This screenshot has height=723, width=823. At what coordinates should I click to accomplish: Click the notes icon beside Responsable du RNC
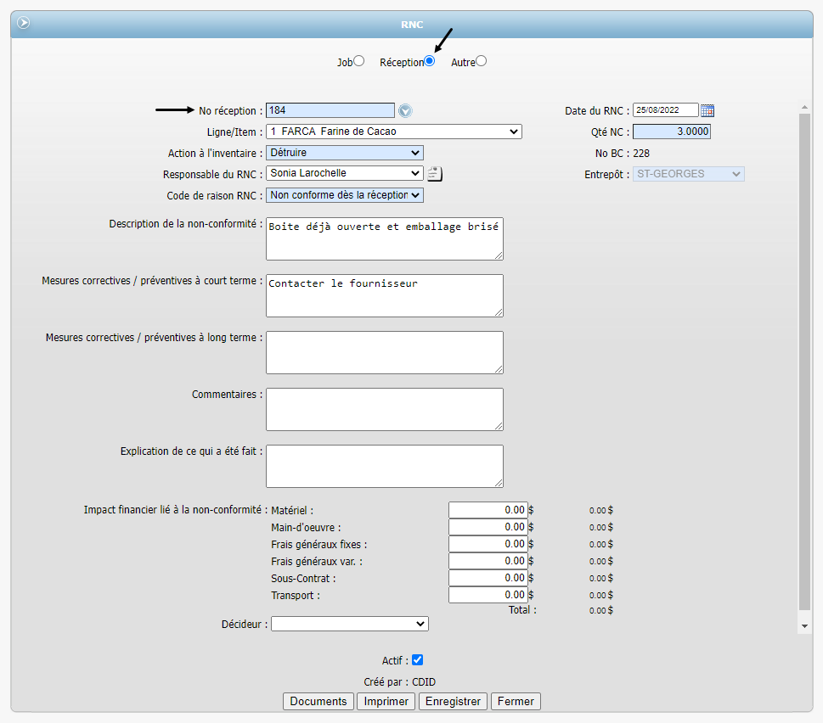pos(435,174)
